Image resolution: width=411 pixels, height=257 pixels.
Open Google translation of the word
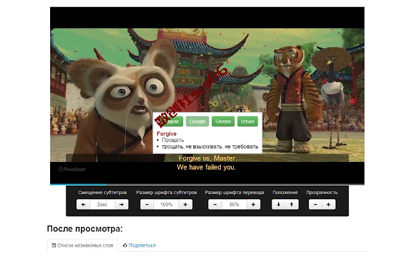[197, 121]
